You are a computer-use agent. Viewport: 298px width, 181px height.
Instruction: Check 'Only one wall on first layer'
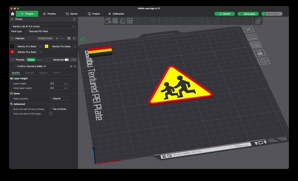(51, 113)
